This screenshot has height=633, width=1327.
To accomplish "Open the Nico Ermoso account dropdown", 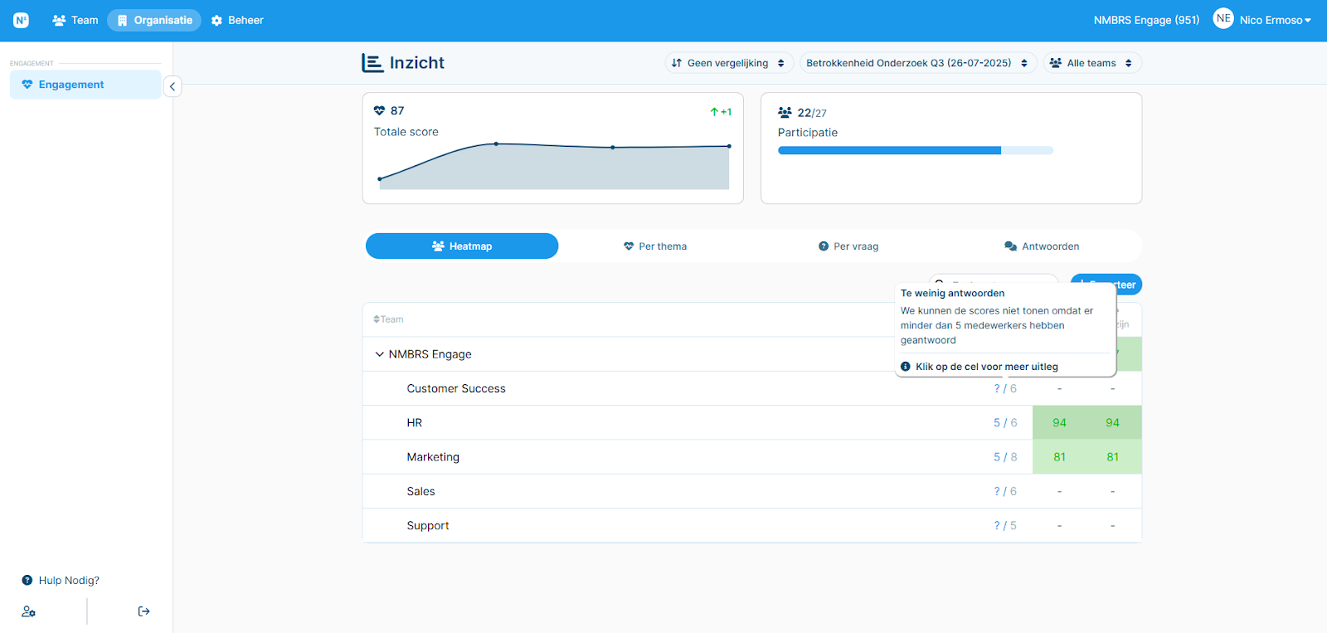I will tap(1275, 20).
